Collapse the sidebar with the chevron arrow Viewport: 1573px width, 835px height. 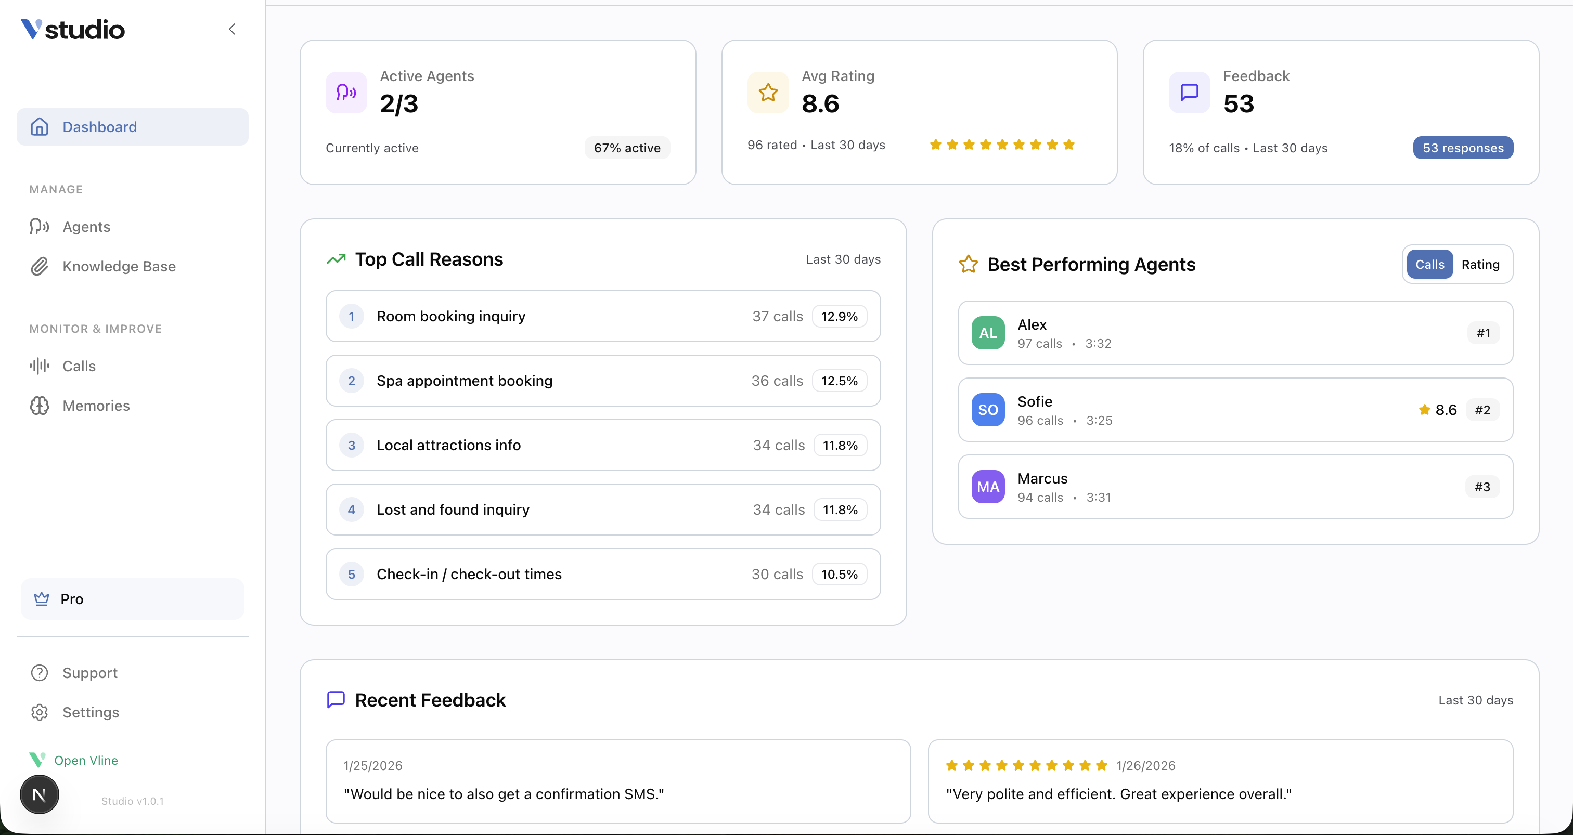tap(232, 29)
